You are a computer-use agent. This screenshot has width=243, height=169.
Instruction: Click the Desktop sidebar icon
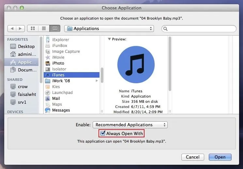(13, 46)
